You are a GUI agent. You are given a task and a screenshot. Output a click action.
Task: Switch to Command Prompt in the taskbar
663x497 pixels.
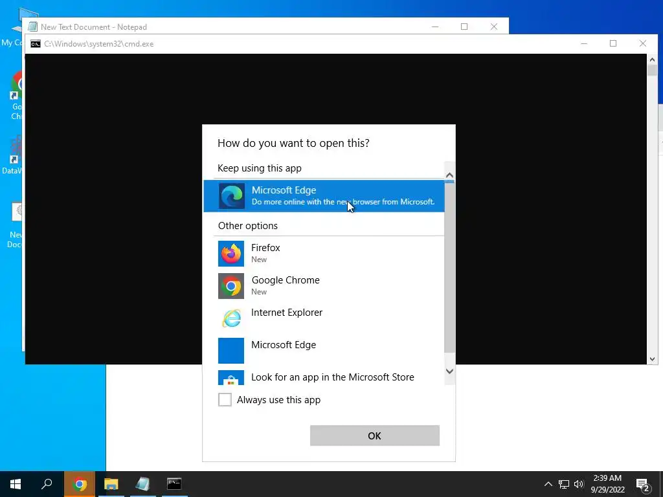click(x=174, y=484)
